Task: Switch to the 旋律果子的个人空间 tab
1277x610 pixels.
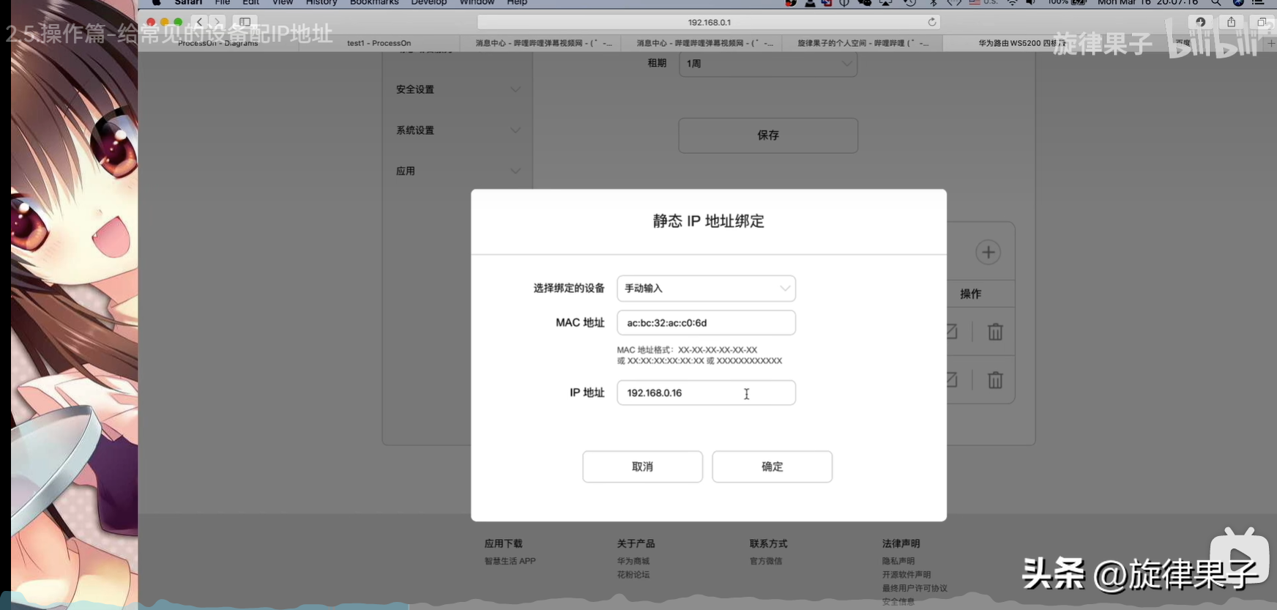Action: coord(862,43)
